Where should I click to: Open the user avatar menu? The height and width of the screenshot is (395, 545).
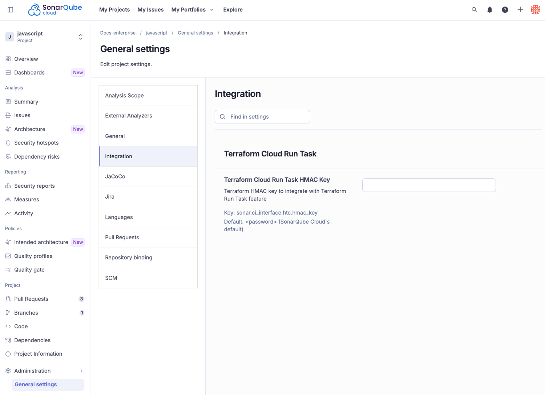pyautogui.click(x=536, y=10)
